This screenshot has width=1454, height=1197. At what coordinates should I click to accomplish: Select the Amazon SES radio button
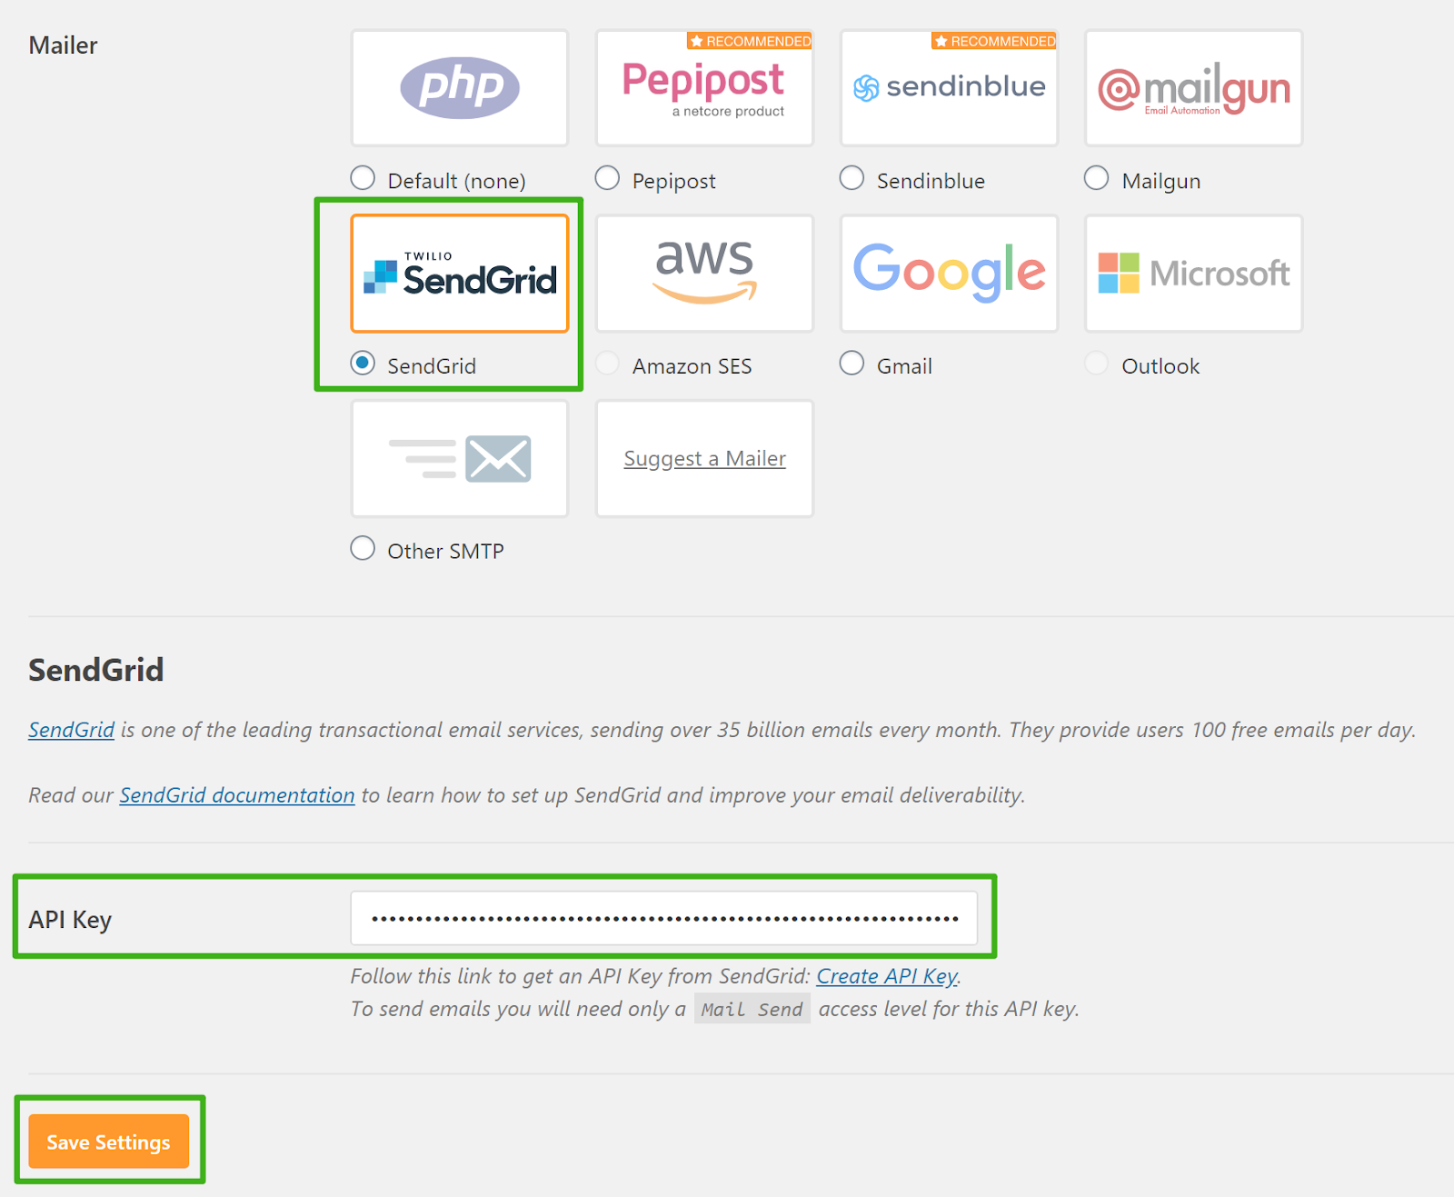pyautogui.click(x=607, y=364)
